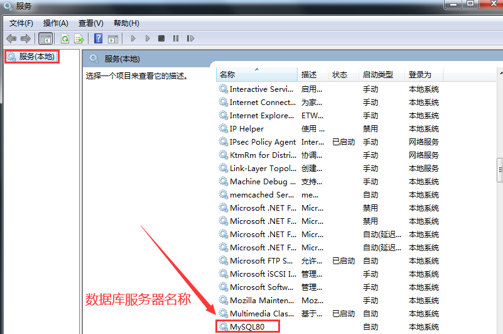The image size is (503, 334).
Task: Open the 查看(V) menu
Action: [91, 23]
